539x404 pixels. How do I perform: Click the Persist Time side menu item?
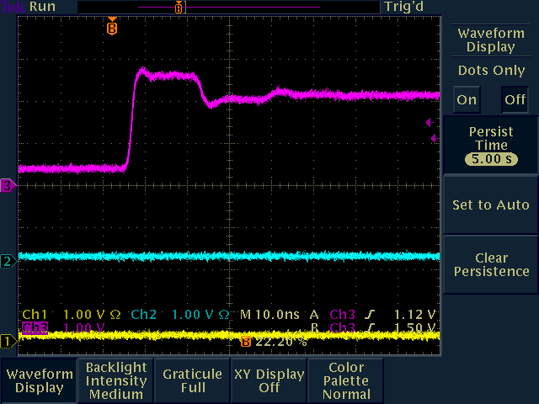point(491,145)
